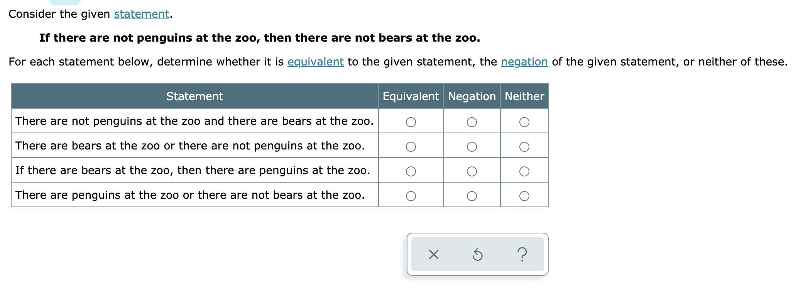Click the Statement column header

(194, 96)
